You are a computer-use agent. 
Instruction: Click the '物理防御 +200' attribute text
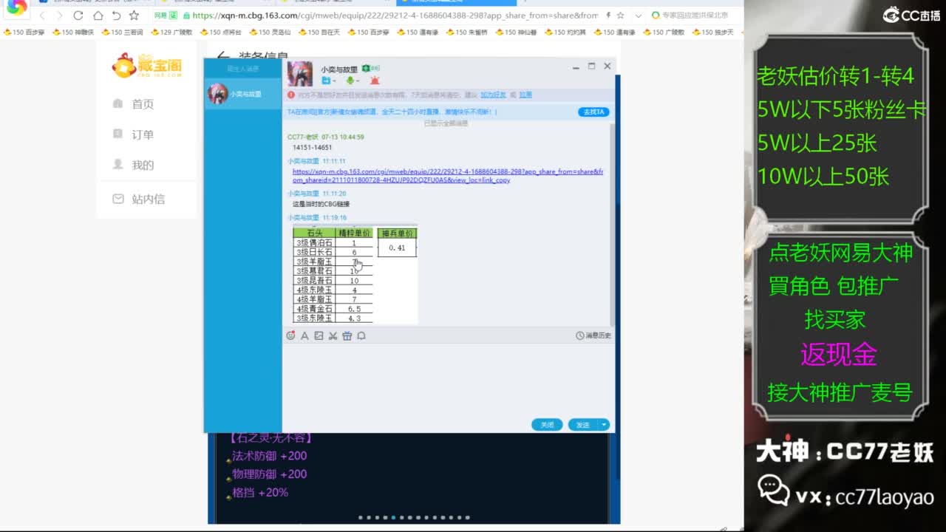pyautogui.click(x=269, y=474)
